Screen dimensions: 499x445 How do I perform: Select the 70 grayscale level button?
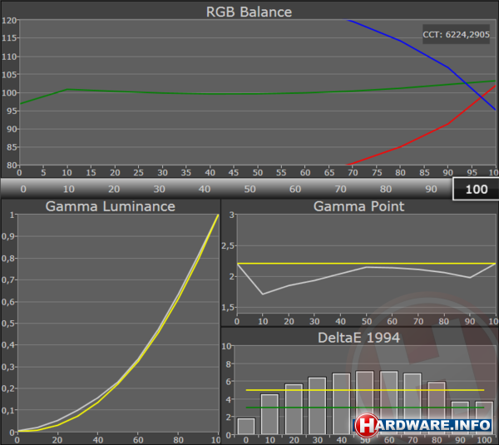click(340, 189)
